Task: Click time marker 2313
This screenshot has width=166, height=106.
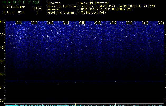Action: click(50, 23)
